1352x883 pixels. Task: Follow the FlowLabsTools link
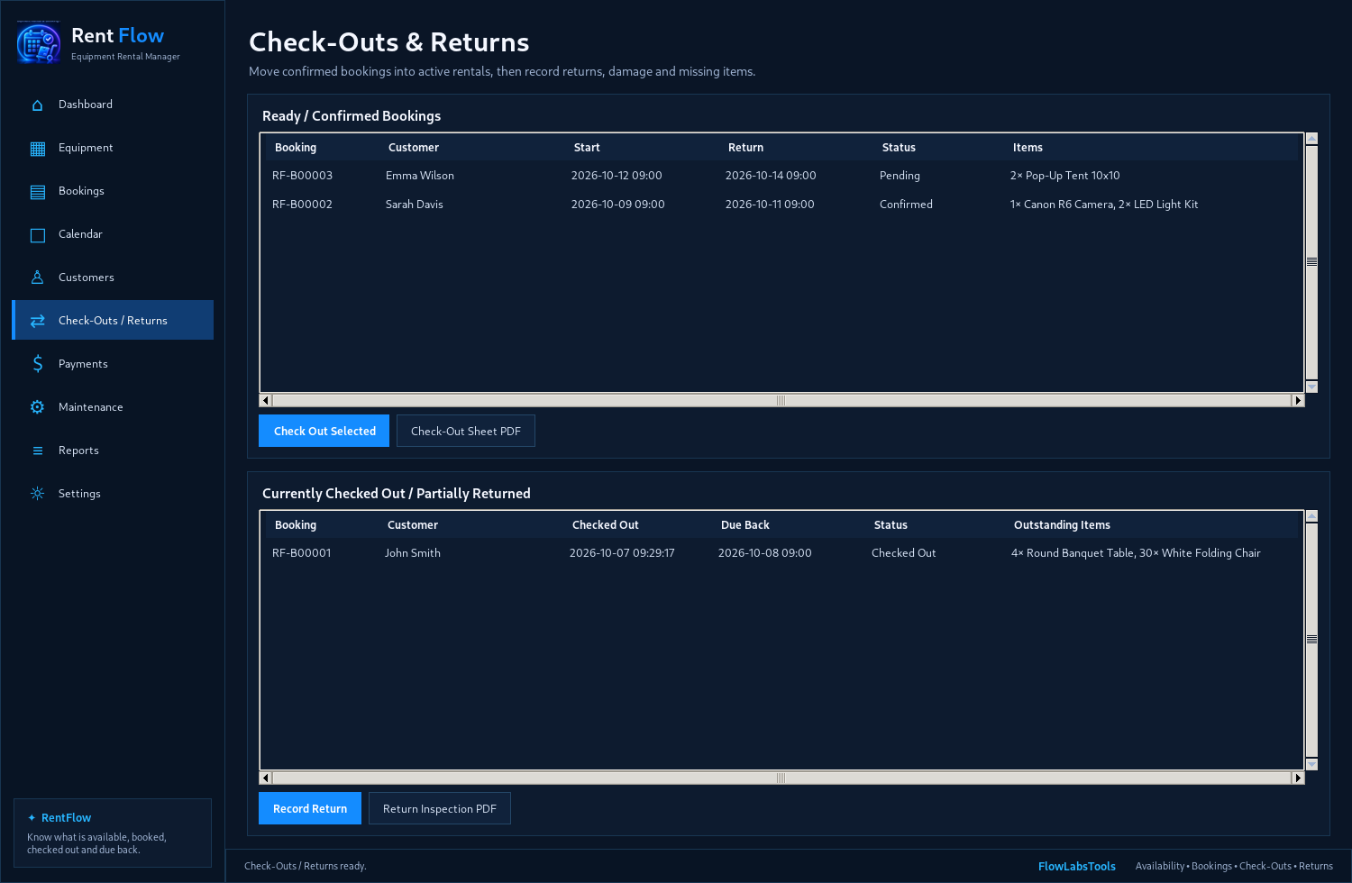point(1077,866)
